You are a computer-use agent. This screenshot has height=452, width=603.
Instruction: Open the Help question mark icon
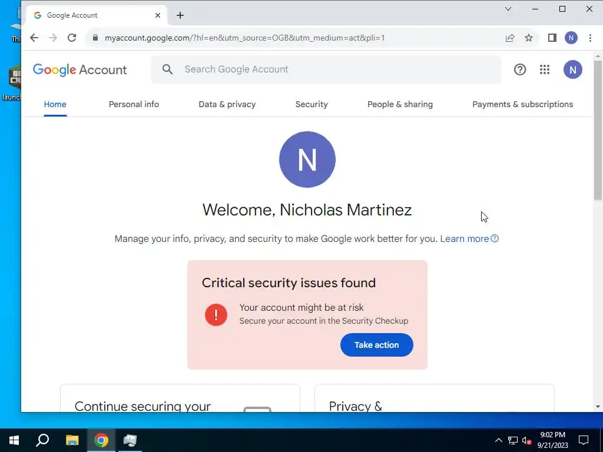pyautogui.click(x=520, y=69)
